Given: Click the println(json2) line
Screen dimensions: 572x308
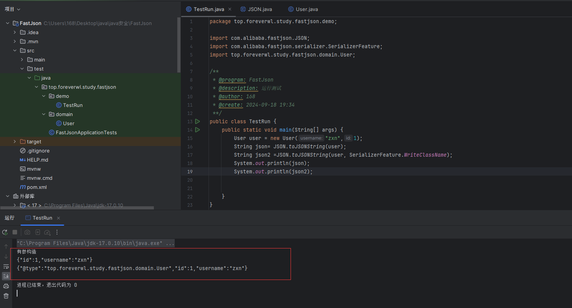Looking at the screenshot, I should click(273, 171).
